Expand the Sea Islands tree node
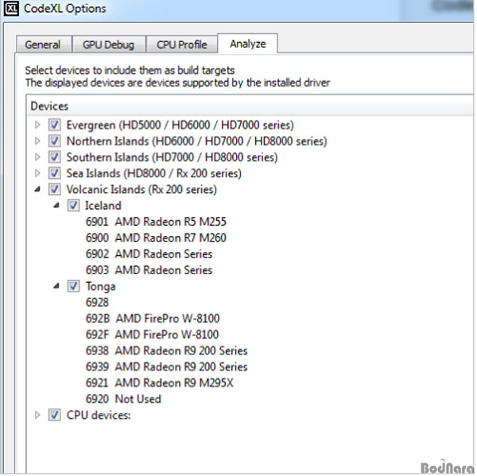 (37, 173)
